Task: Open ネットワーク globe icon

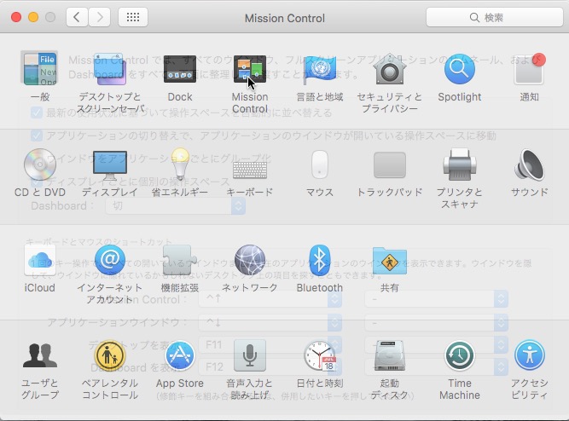Action: 250,261
